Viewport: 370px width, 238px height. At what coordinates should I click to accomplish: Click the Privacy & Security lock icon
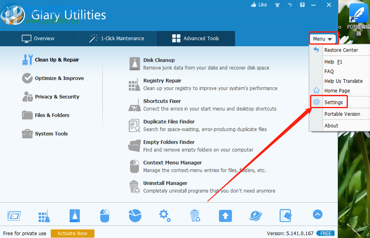(27, 96)
